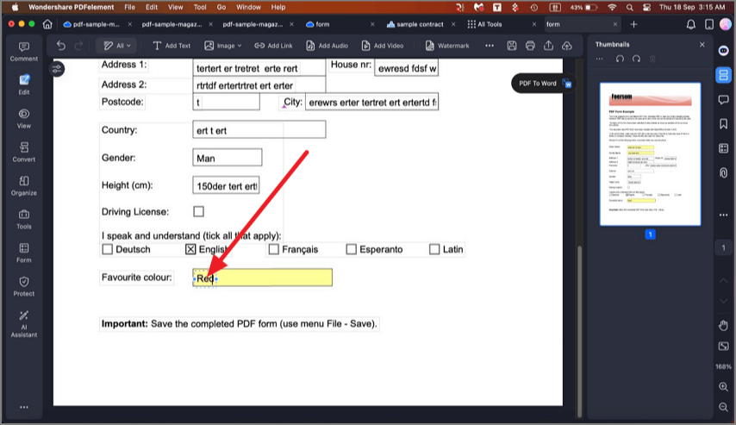Open the Tool menu

pos(200,7)
